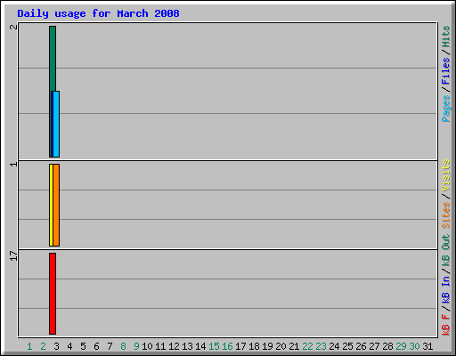
Task: Click day label 9 on the x-axis
Action: pyautogui.click(x=136, y=346)
